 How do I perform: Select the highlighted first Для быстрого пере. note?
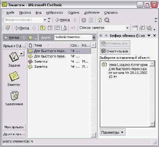pos(59,51)
